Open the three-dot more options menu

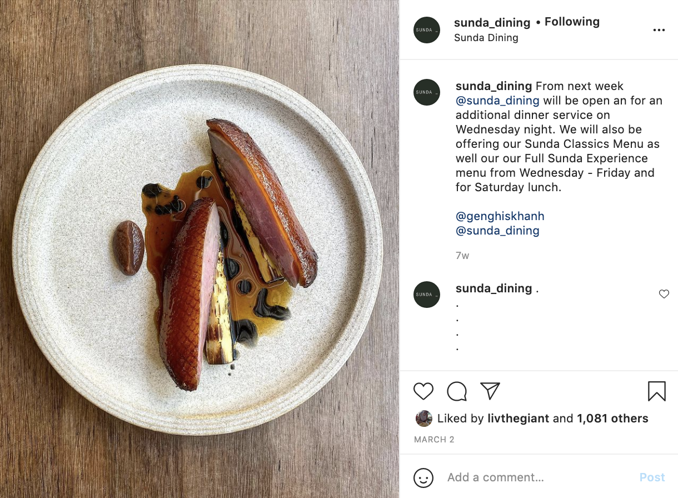[659, 30]
